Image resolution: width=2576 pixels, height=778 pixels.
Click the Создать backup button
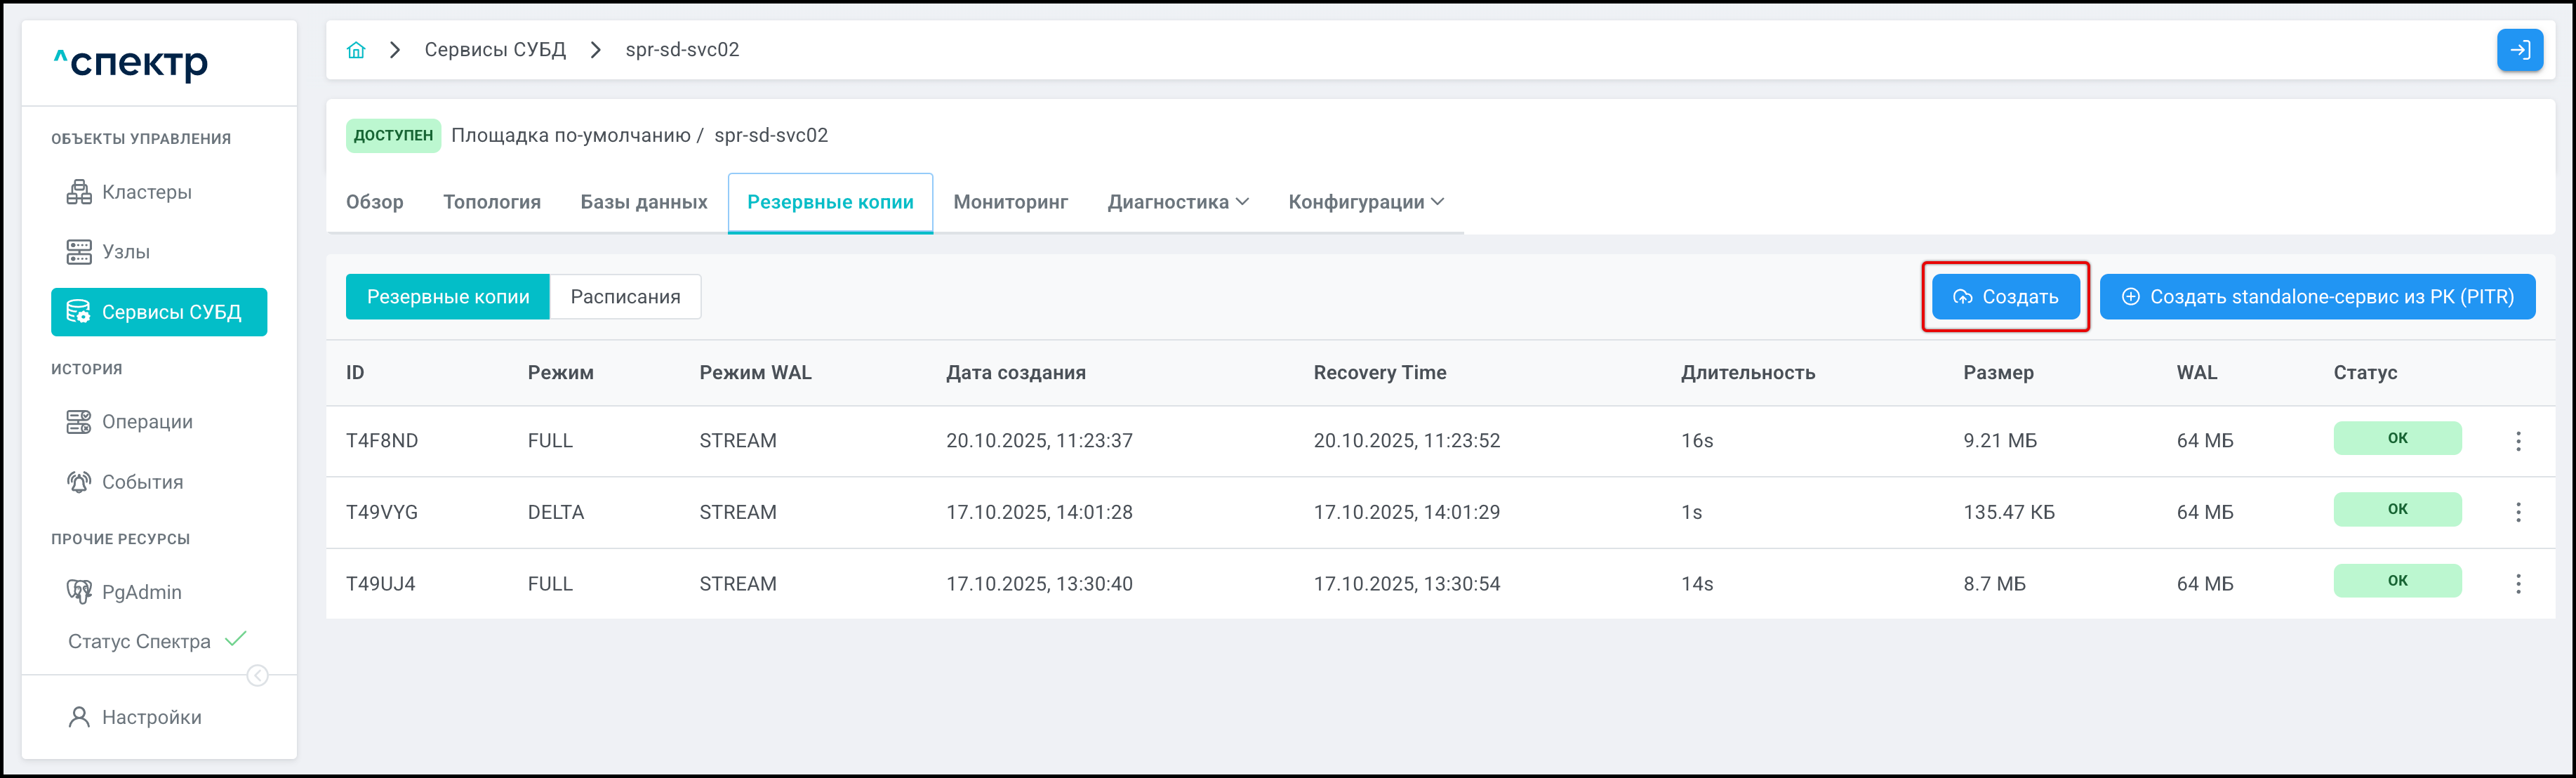tap(2005, 297)
